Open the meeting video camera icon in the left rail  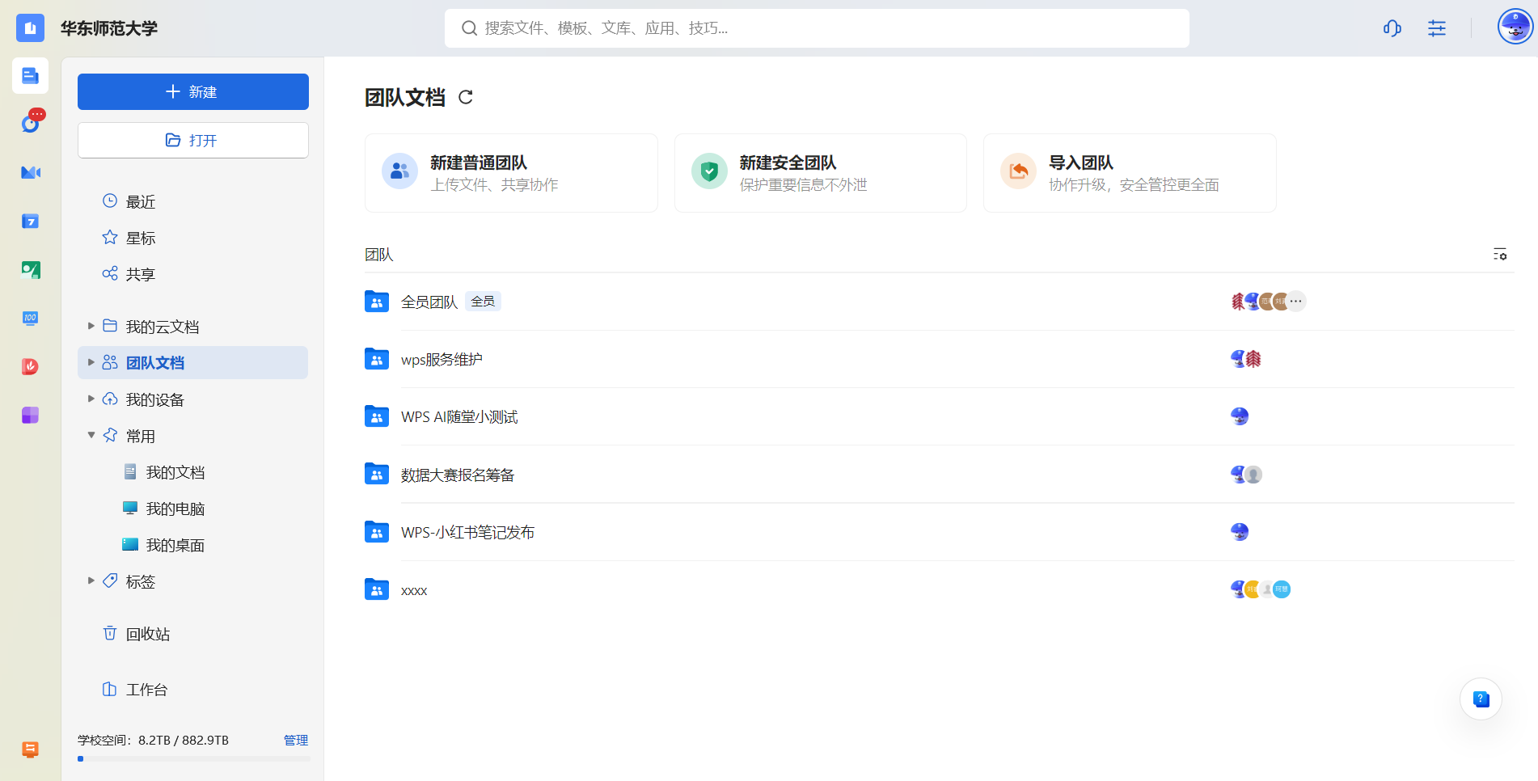(31, 172)
